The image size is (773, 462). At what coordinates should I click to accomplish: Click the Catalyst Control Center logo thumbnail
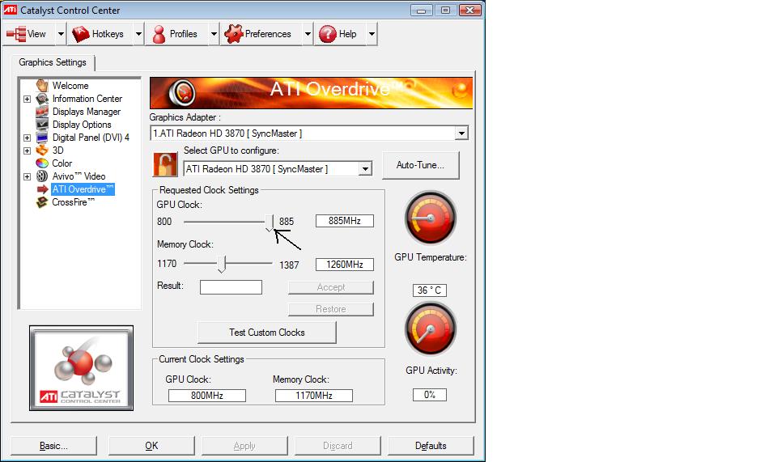tap(81, 368)
